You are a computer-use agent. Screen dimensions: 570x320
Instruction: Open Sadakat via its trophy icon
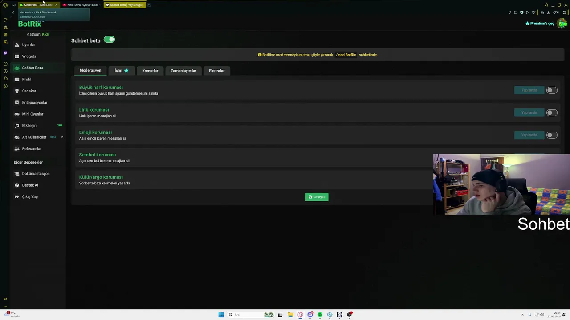(x=17, y=91)
